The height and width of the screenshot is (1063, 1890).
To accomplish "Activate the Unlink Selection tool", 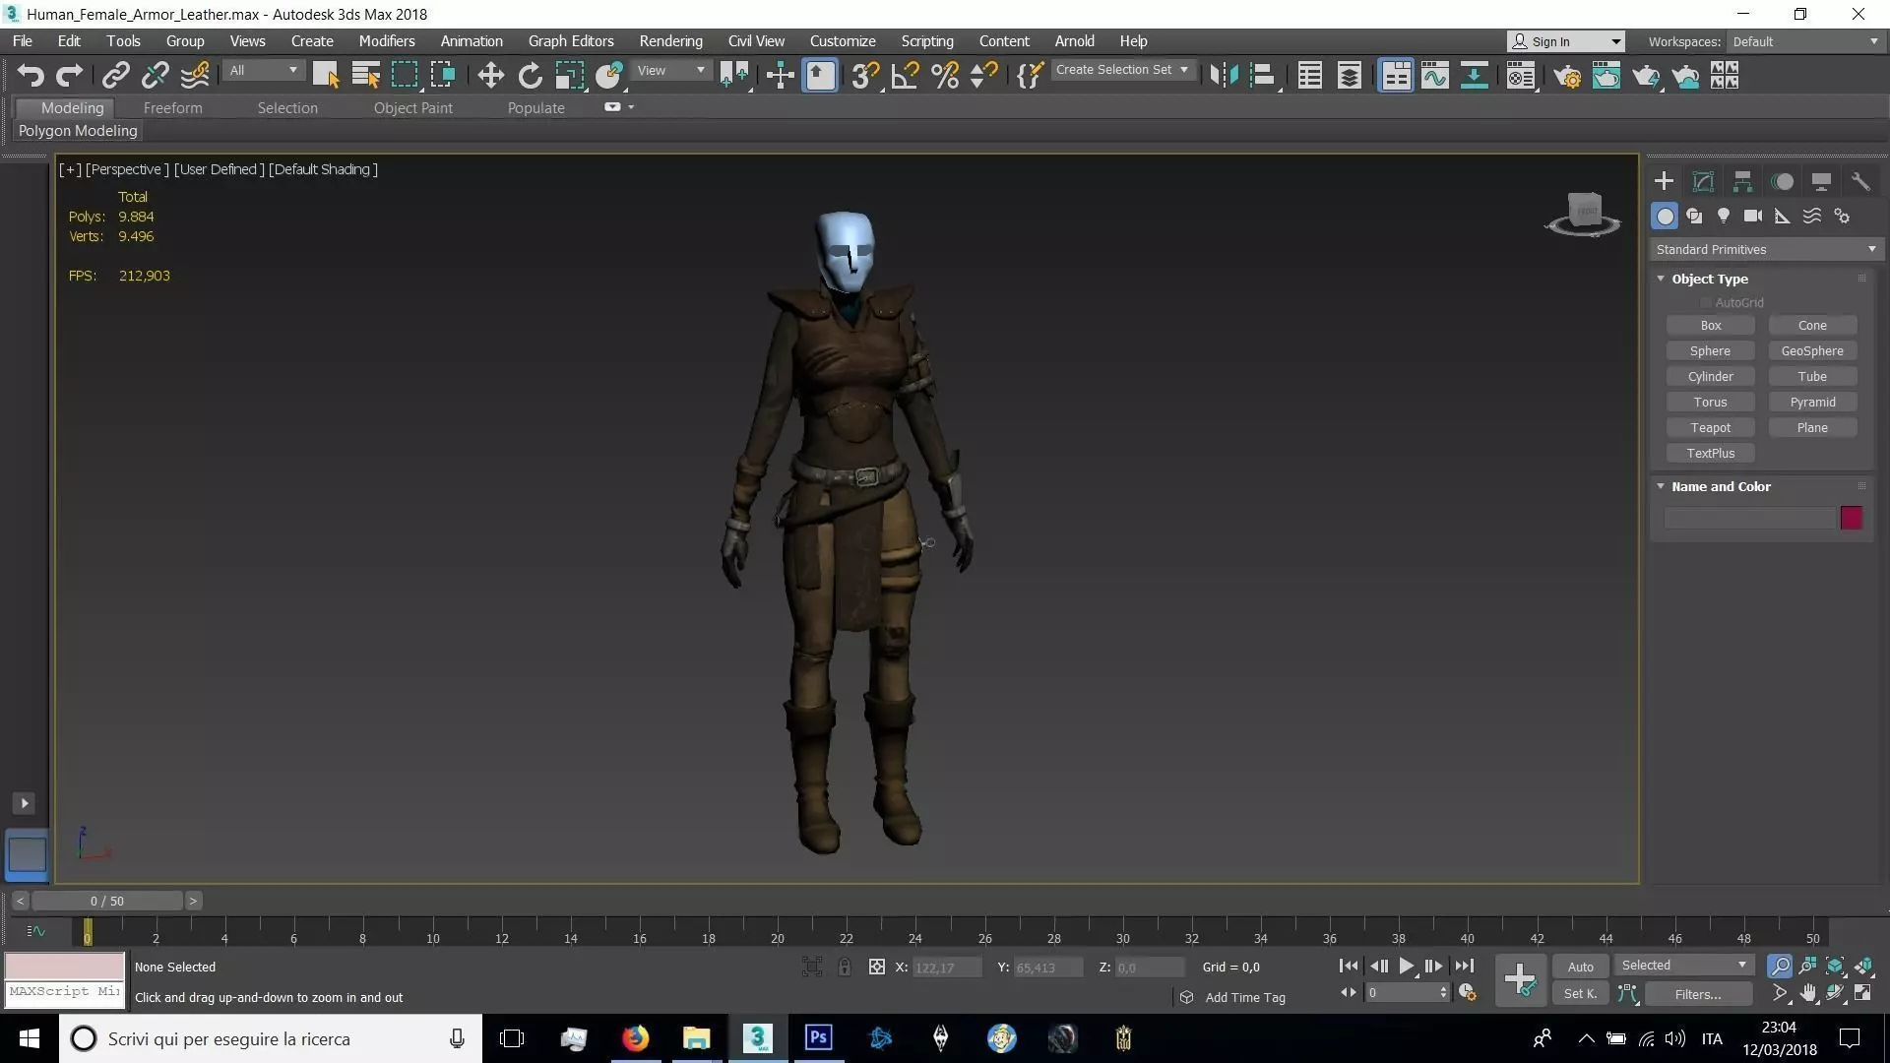I will [155, 75].
